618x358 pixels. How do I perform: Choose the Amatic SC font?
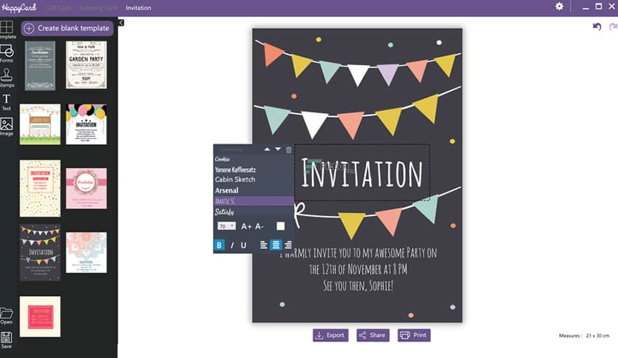tap(254, 201)
